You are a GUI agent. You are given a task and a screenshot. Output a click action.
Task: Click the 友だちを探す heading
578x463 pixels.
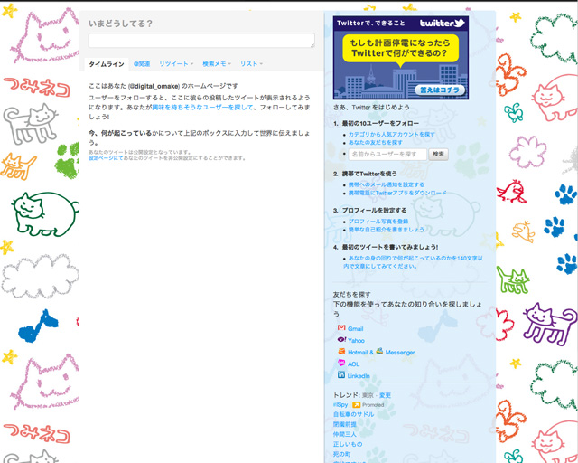pos(351,294)
